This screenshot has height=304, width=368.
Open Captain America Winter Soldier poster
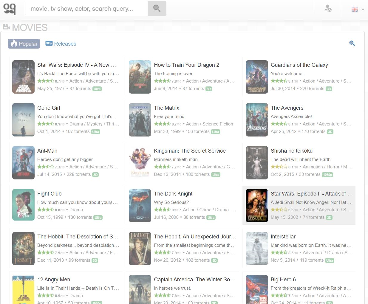(x=140, y=289)
